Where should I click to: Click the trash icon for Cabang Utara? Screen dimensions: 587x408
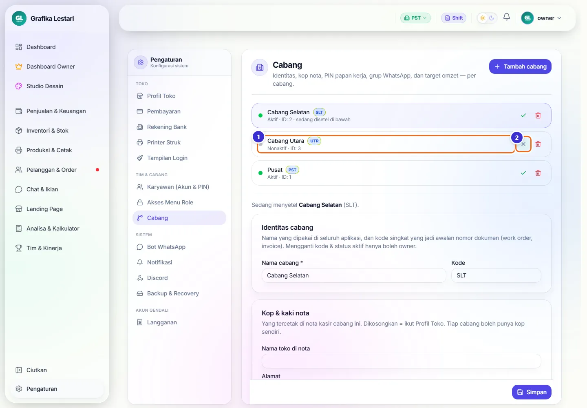[538, 144]
